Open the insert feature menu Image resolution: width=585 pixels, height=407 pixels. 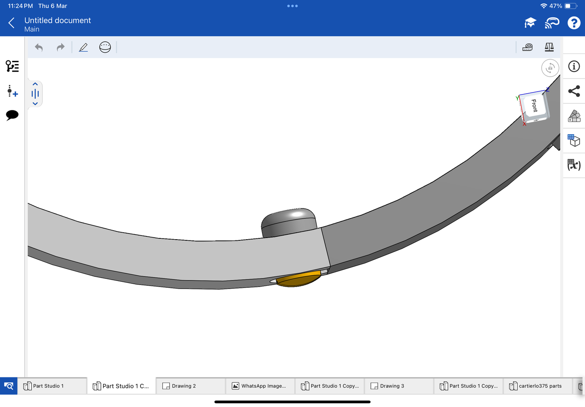12,91
